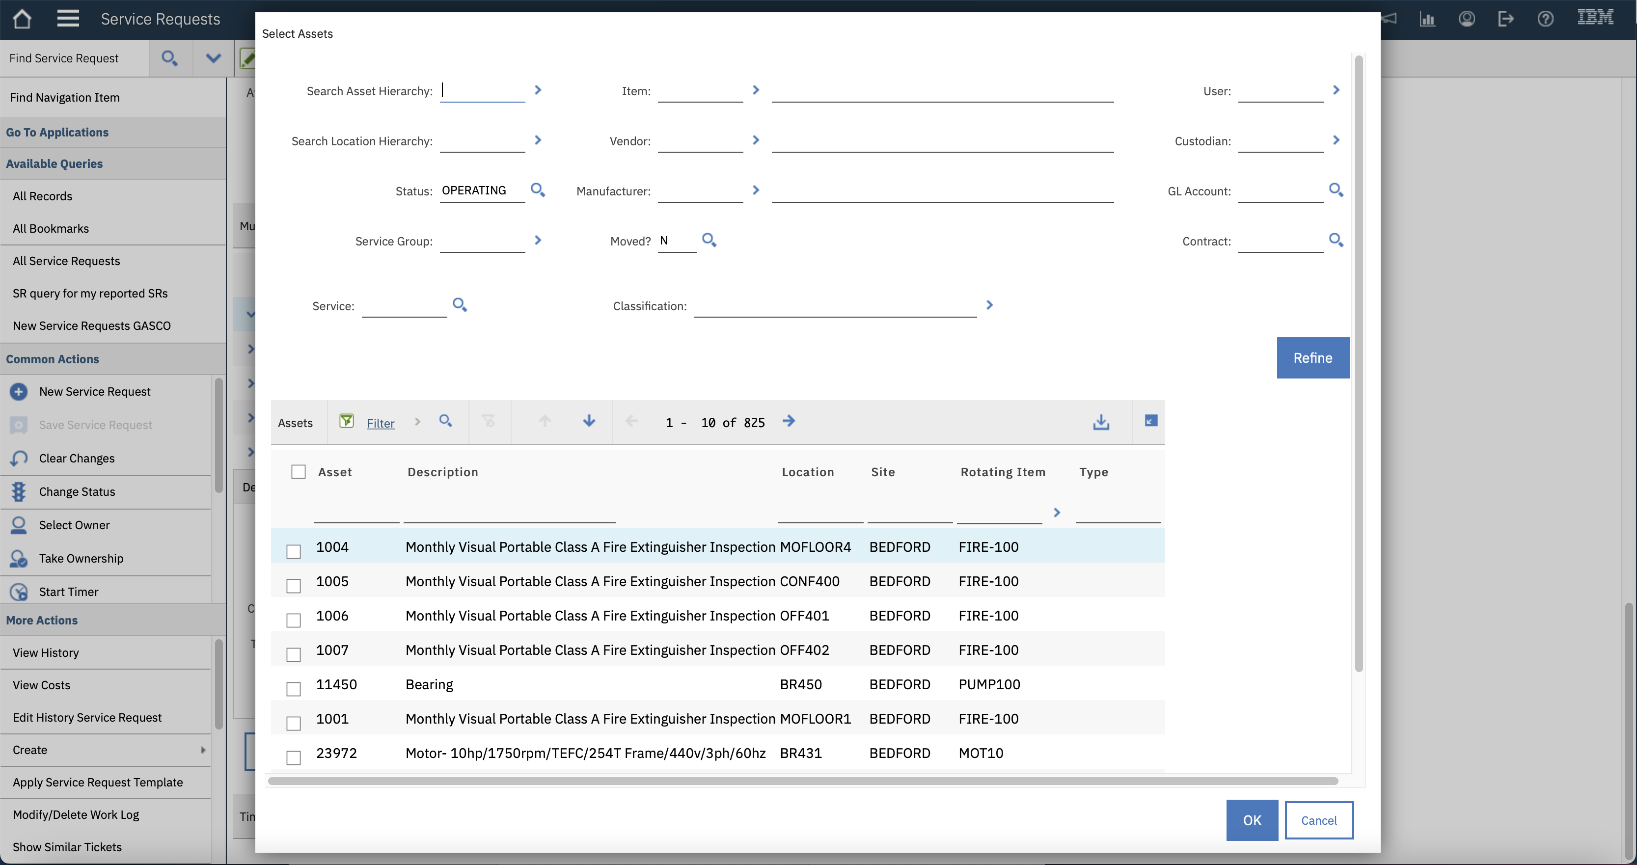Open All Service Requests query
The width and height of the screenshot is (1637, 865).
click(x=66, y=261)
